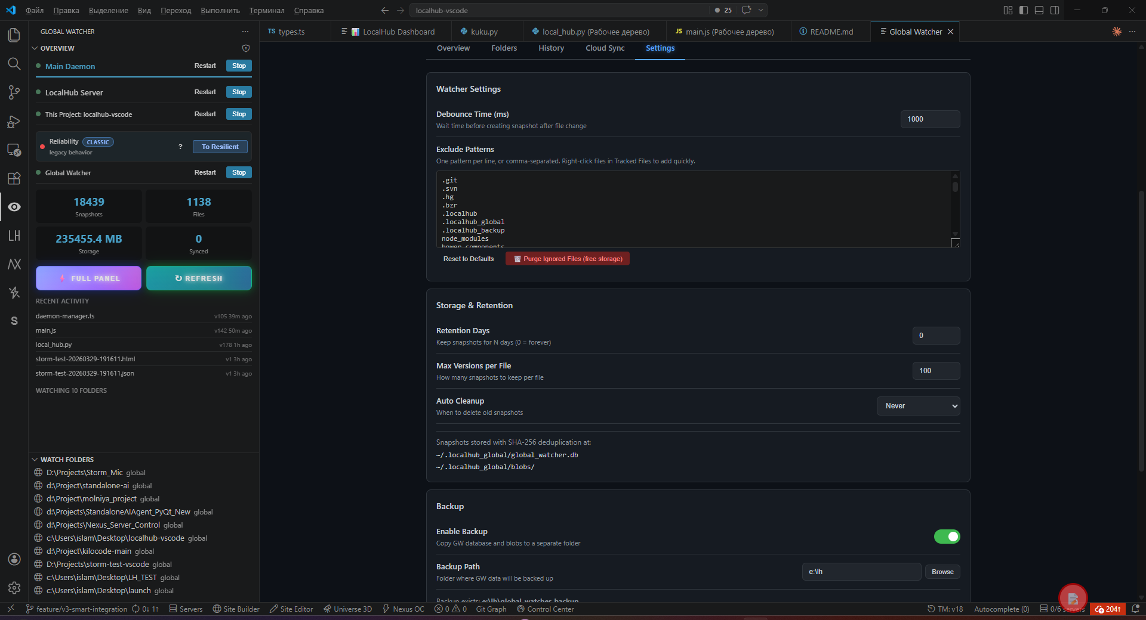Select D:\Projects\Storm_Mic watch folder
Image resolution: width=1146 pixels, height=620 pixels.
pos(145,473)
